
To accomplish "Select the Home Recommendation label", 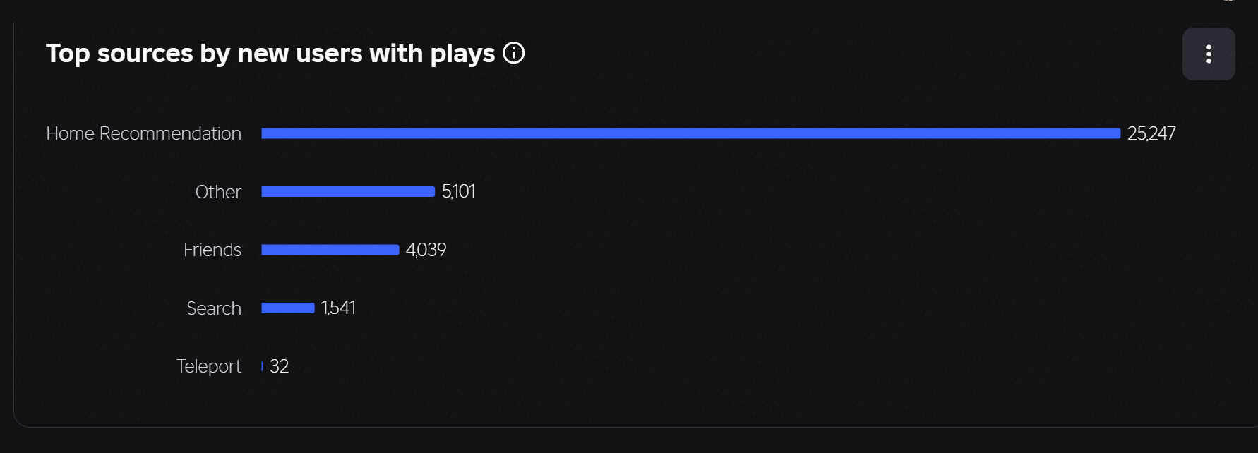I will [x=144, y=133].
